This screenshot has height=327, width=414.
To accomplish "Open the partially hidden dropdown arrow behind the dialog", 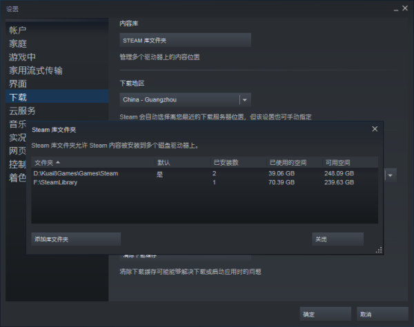I will pyautogui.click(x=391, y=175).
